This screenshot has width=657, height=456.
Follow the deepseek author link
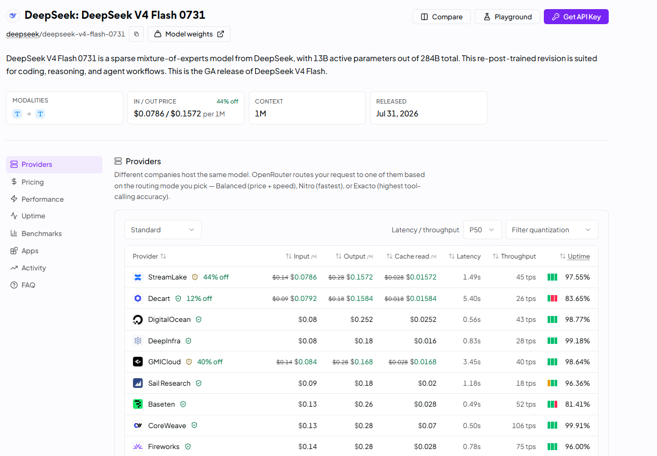click(x=23, y=34)
